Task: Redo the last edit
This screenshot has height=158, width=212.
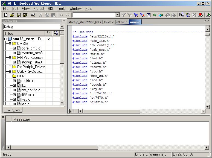Action: pyautogui.click(x=68, y=15)
